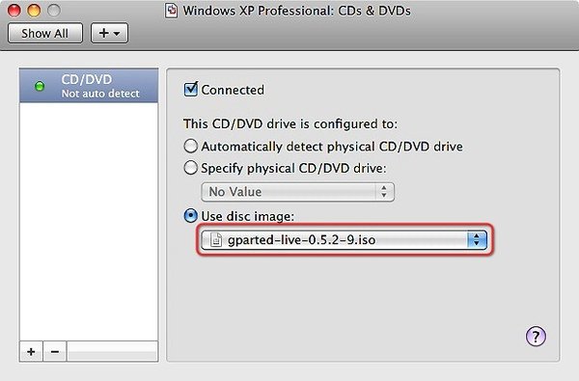The height and width of the screenshot is (381, 579).
Task: Open the toolbar plus add-device dropdown
Action: click(110, 33)
